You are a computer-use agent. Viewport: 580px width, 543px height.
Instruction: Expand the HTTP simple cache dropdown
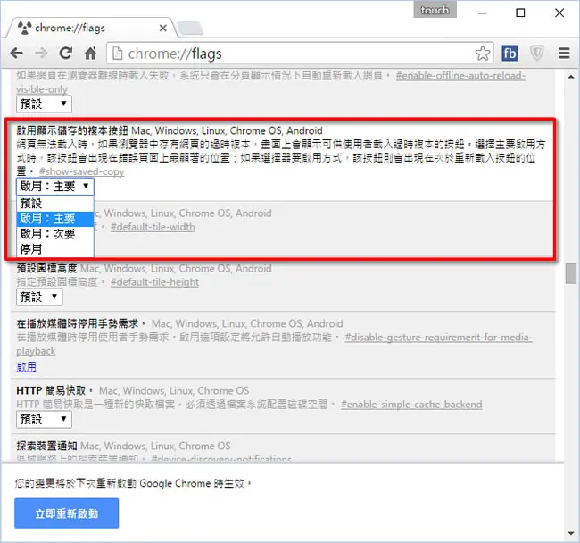pyautogui.click(x=44, y=420)
